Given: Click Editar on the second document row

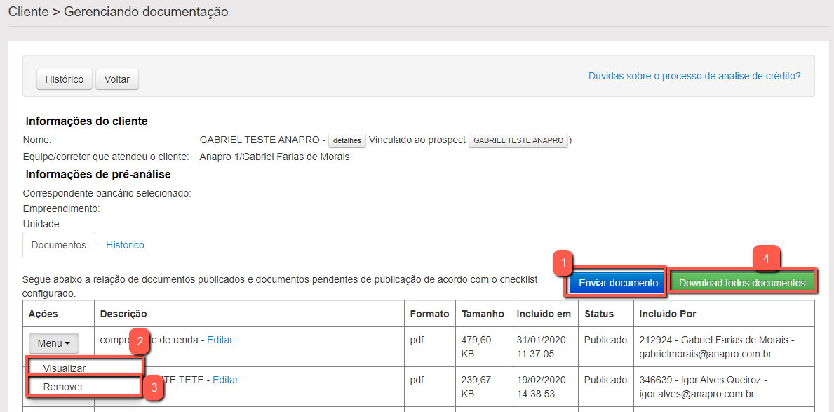Looking at the screenshot, I should (225, 380).
